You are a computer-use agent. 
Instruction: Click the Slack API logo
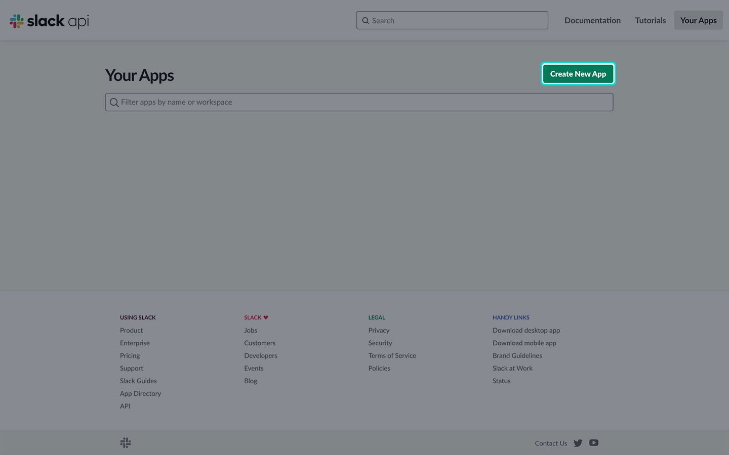point(49,21)
